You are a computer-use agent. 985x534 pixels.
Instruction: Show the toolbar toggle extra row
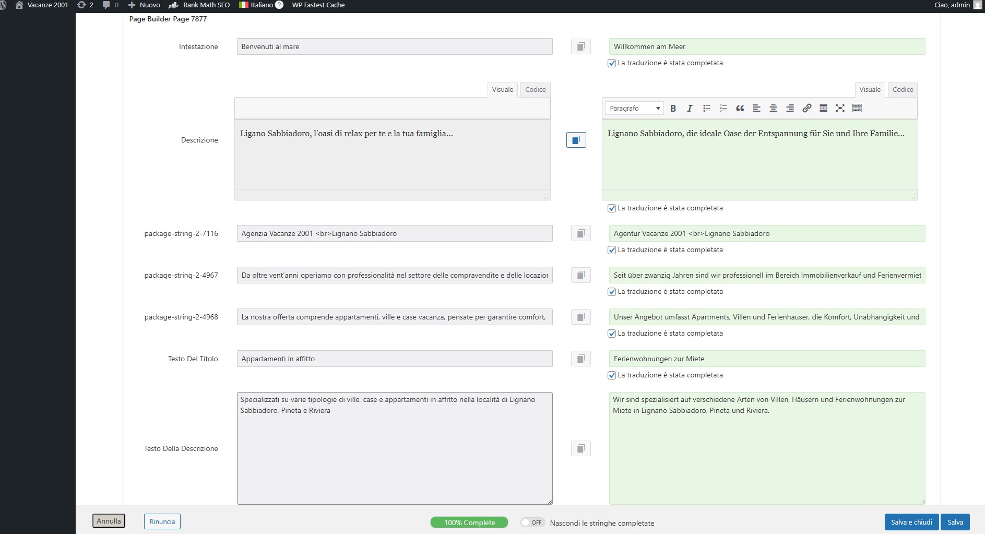pos(857,108)
